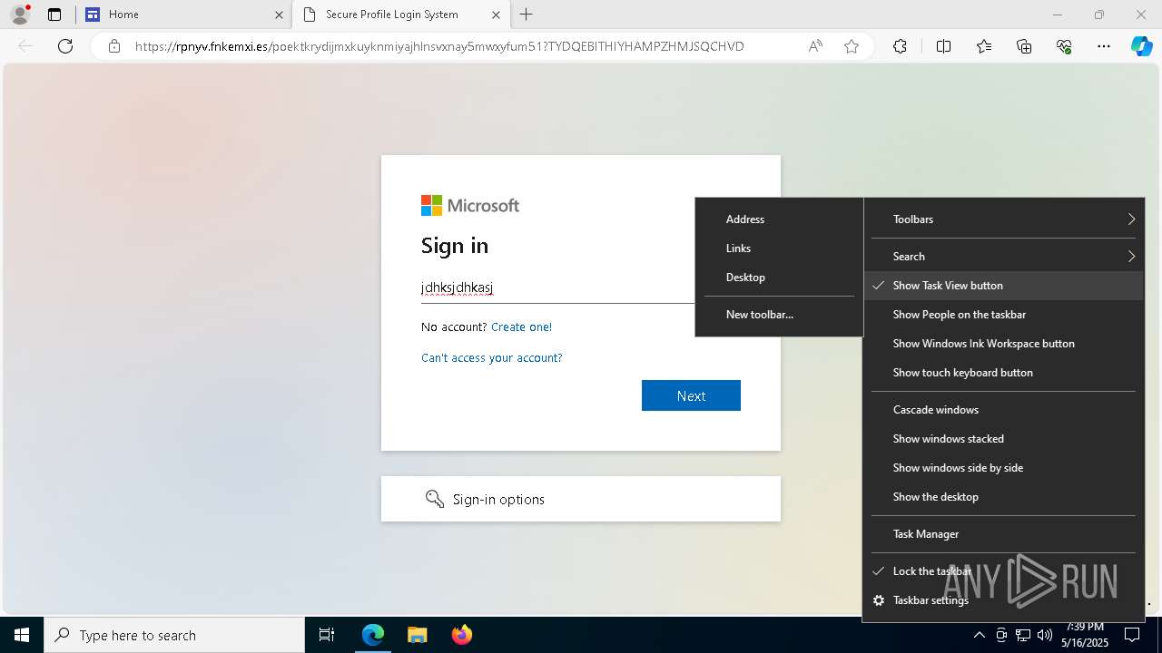
Task: Switch to Secure Profile Login System tab
Action: click(x=399, y=15)
